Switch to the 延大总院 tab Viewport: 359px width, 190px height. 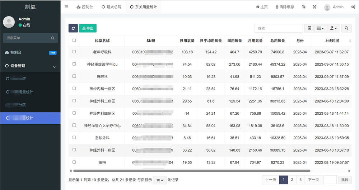[112, 7]
